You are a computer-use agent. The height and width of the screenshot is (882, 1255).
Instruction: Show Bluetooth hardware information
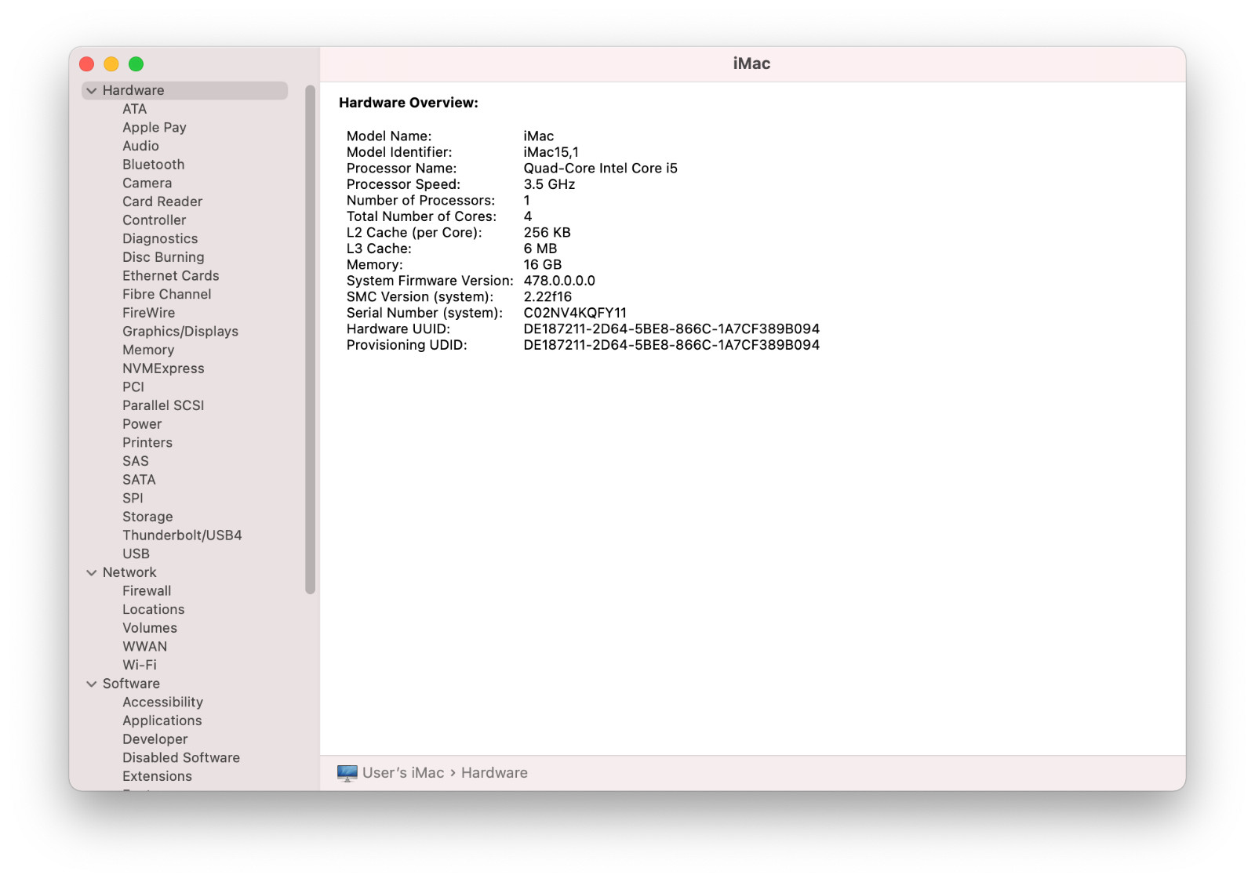pyautogui.click(x=154, y=165)
